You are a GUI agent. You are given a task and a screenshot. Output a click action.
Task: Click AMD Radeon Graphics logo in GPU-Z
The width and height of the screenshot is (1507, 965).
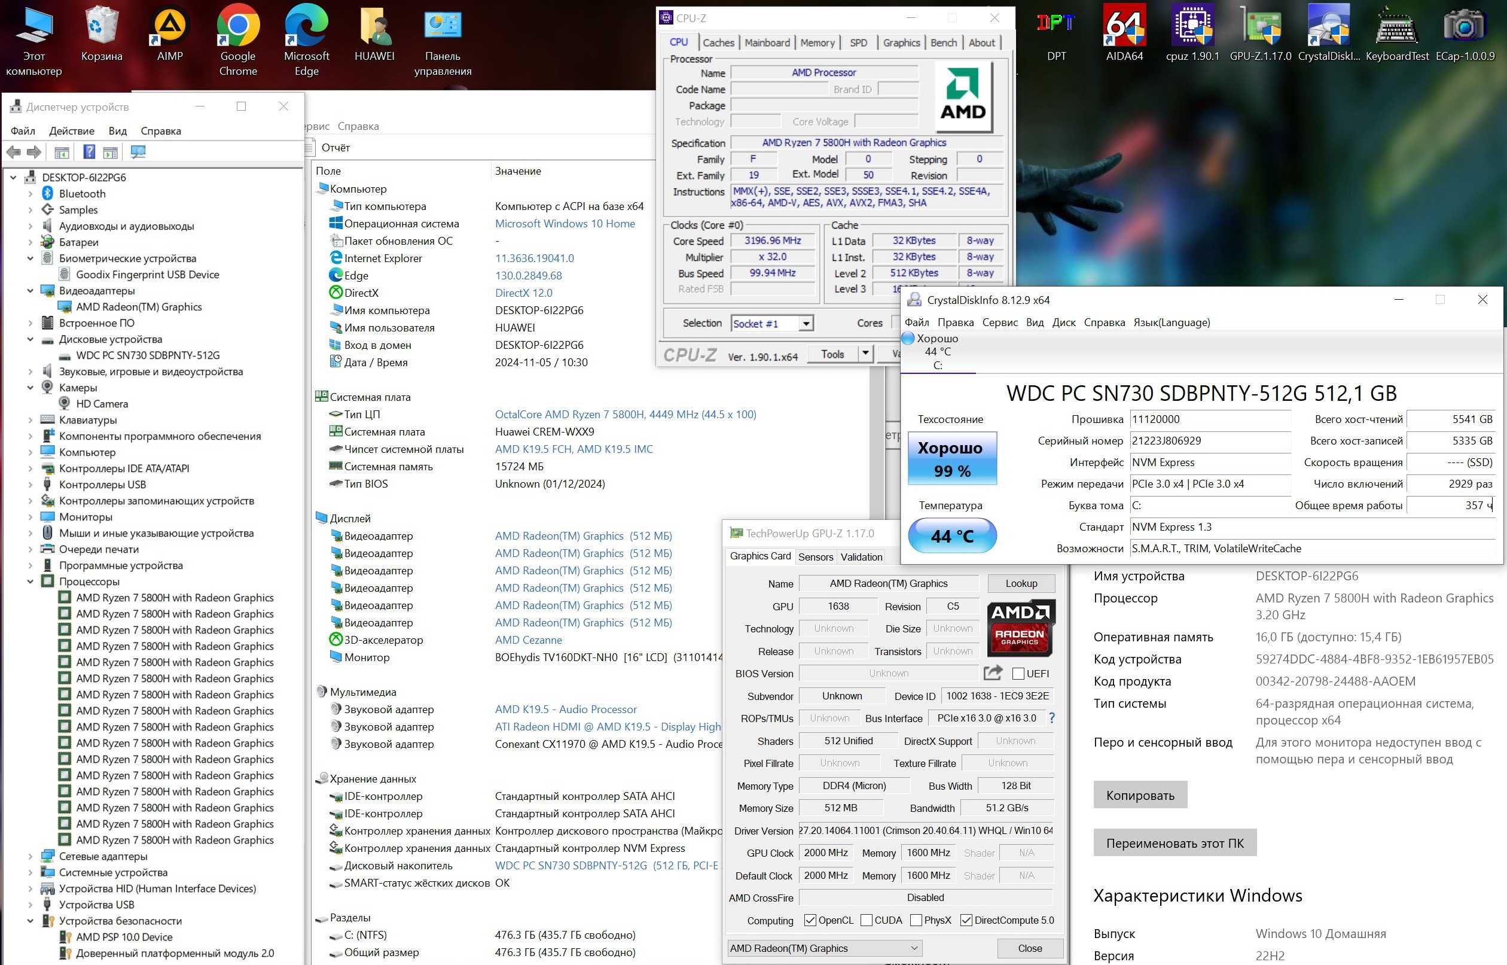click(x=1020, y=628)
